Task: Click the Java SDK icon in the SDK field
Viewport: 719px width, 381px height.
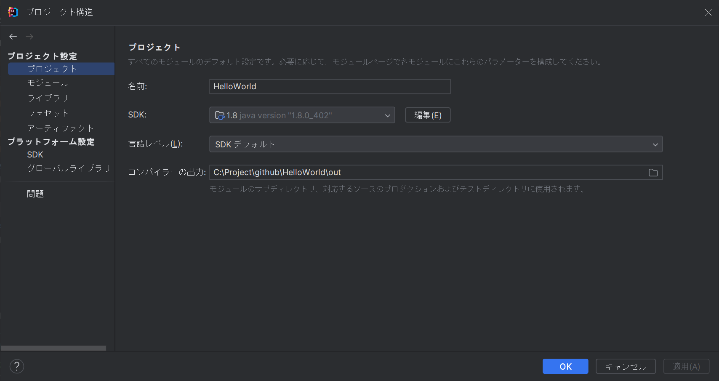Action: click(218, 115)
